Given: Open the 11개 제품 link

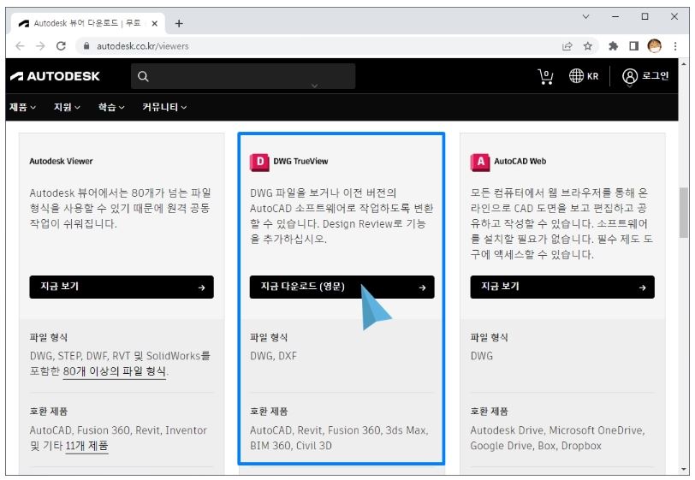Looking at the screenshot, I should (x=86, y=446).
